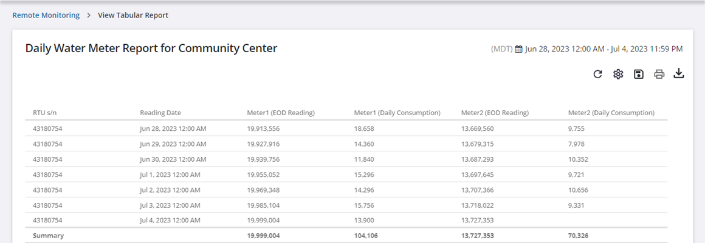Click Meter2 (EOD Reading) column header
Screen dimensions: 705x243
494,113
